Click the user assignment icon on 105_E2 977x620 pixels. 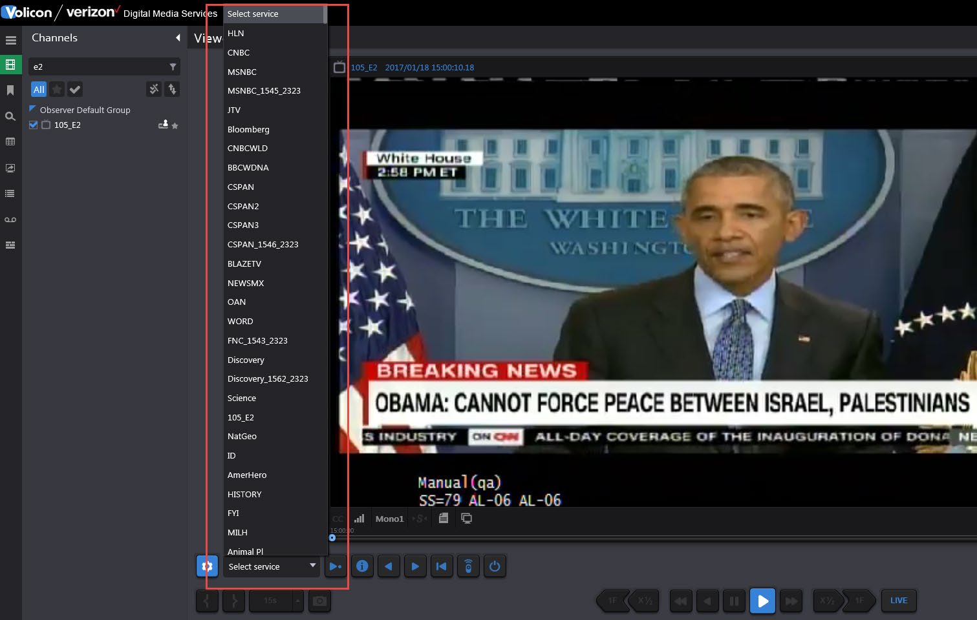coord(164,124)
